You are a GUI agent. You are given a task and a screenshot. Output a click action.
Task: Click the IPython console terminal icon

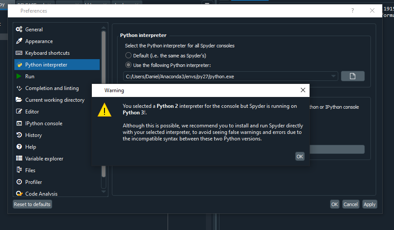pyautogui.click(x=19, y=123)
